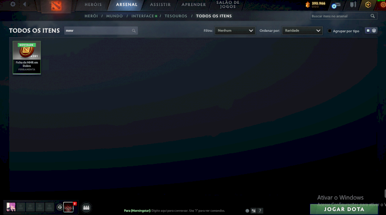The height and width of the screenshot is (215, 386).
Task: Click the Buscar itens no arsenal field
Action: point(344,16)
